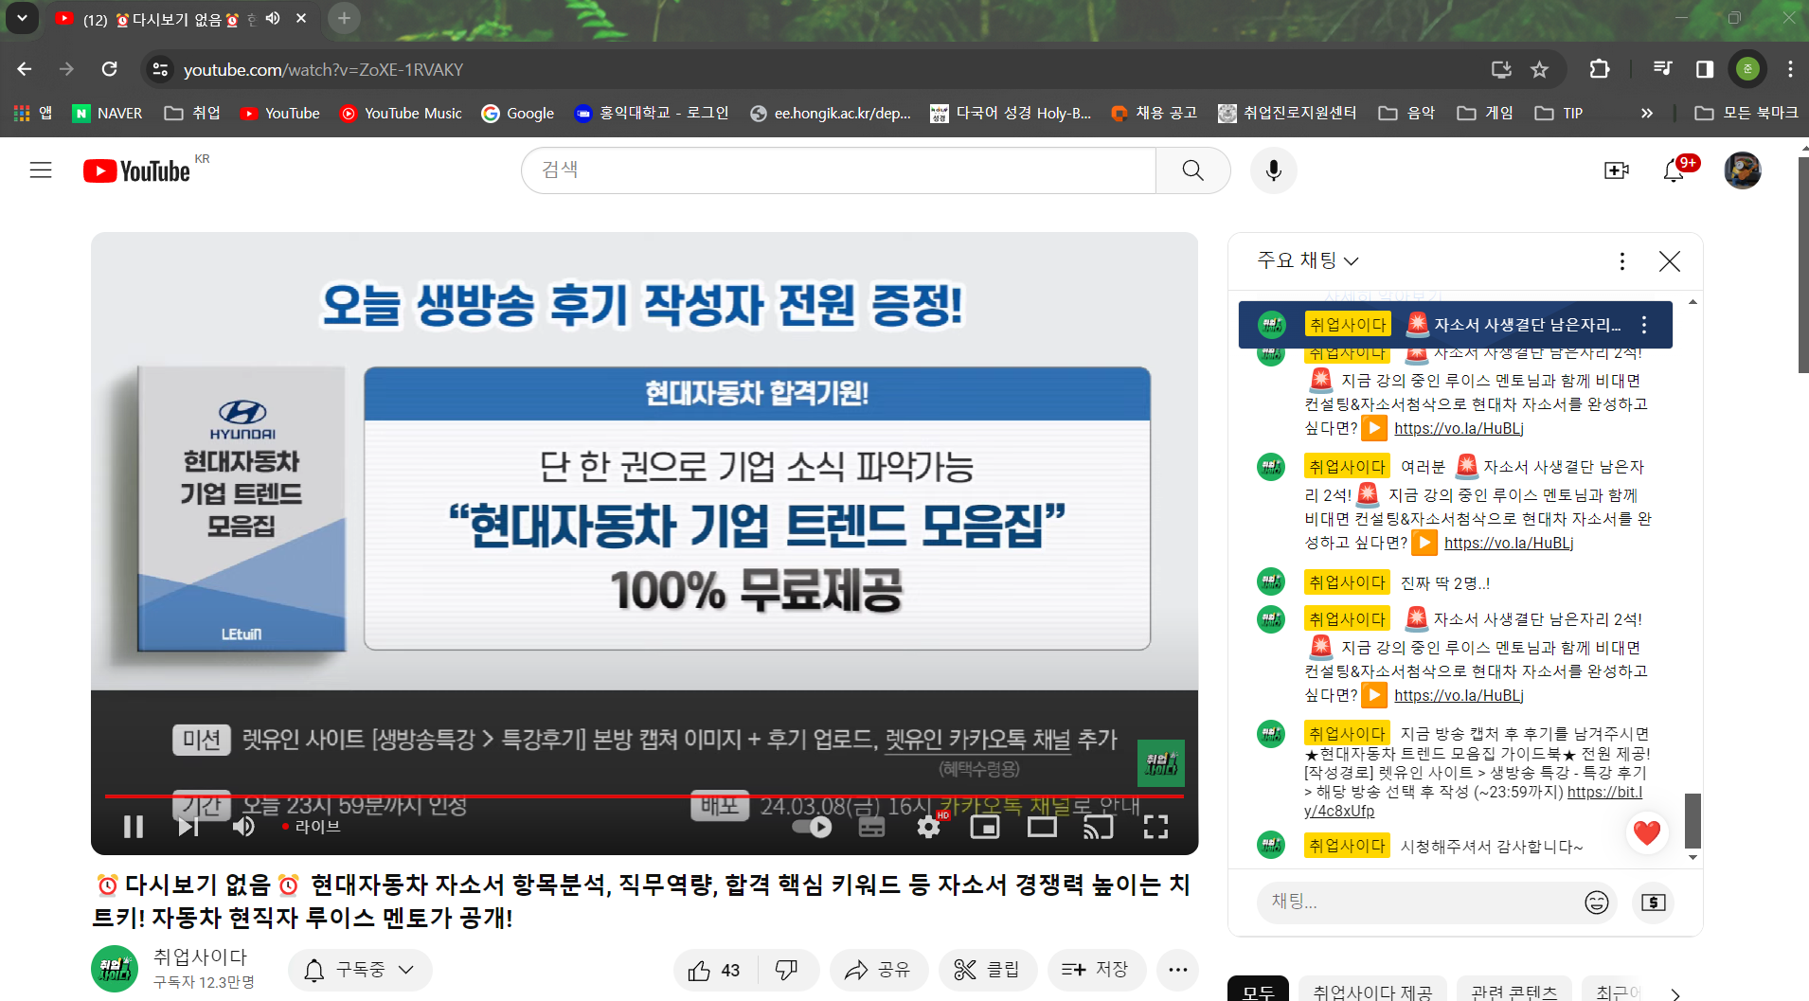
Task: Toggle subtitles on the video player
Action: point(871,827)
